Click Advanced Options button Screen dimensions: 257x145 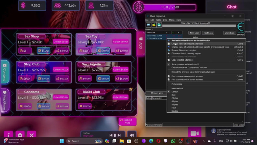[154, 125]
